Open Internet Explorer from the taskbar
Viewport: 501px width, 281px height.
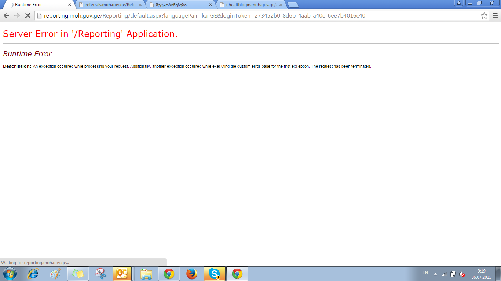click(33, 274)
